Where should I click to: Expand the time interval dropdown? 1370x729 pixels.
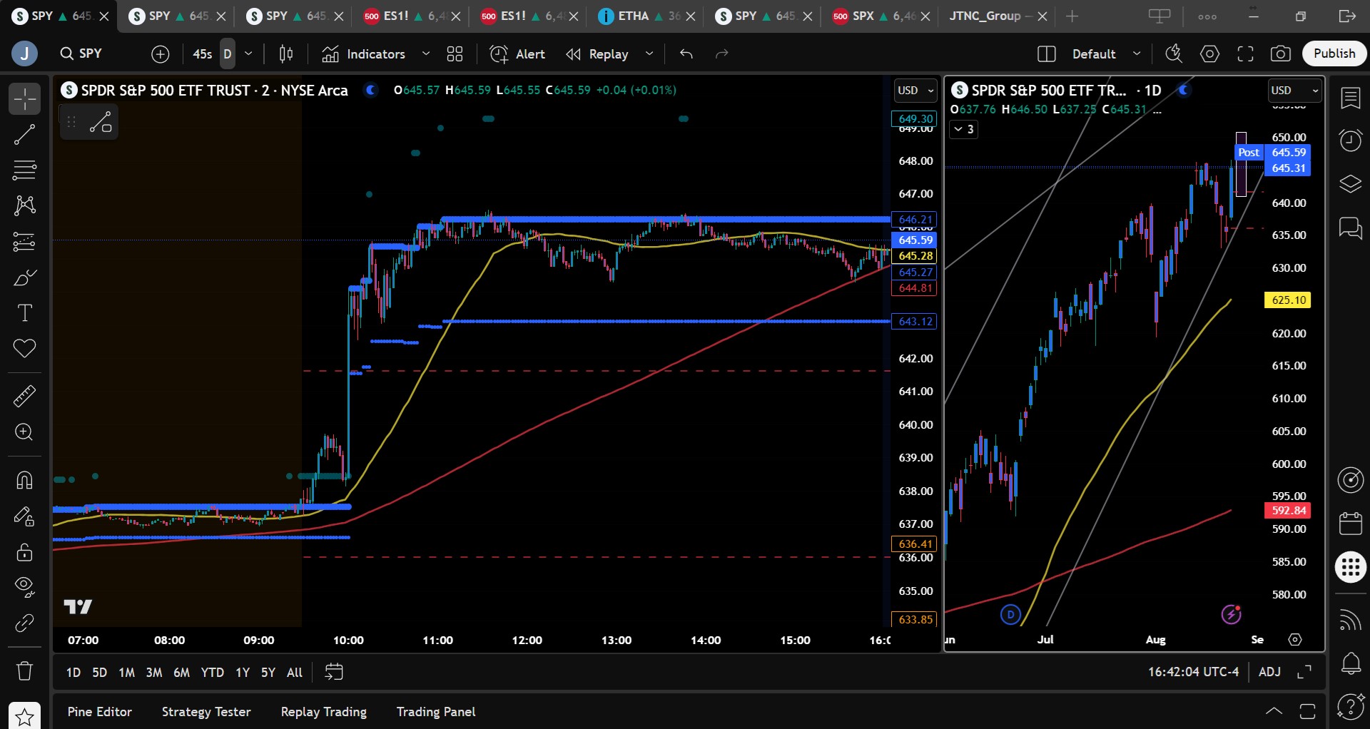pyautogui.click(x=248, y=53)
